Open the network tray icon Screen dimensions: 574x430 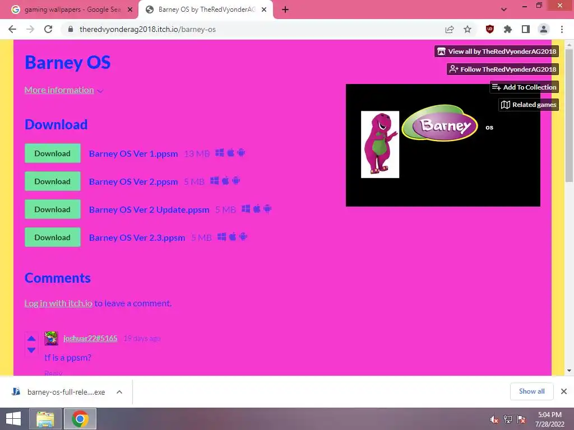click(x=508, y=419)
